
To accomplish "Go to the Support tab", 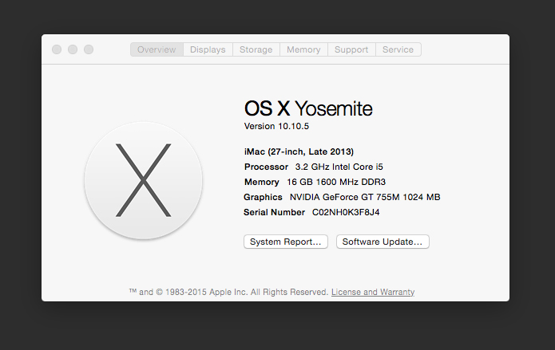I will coord(351,49).
